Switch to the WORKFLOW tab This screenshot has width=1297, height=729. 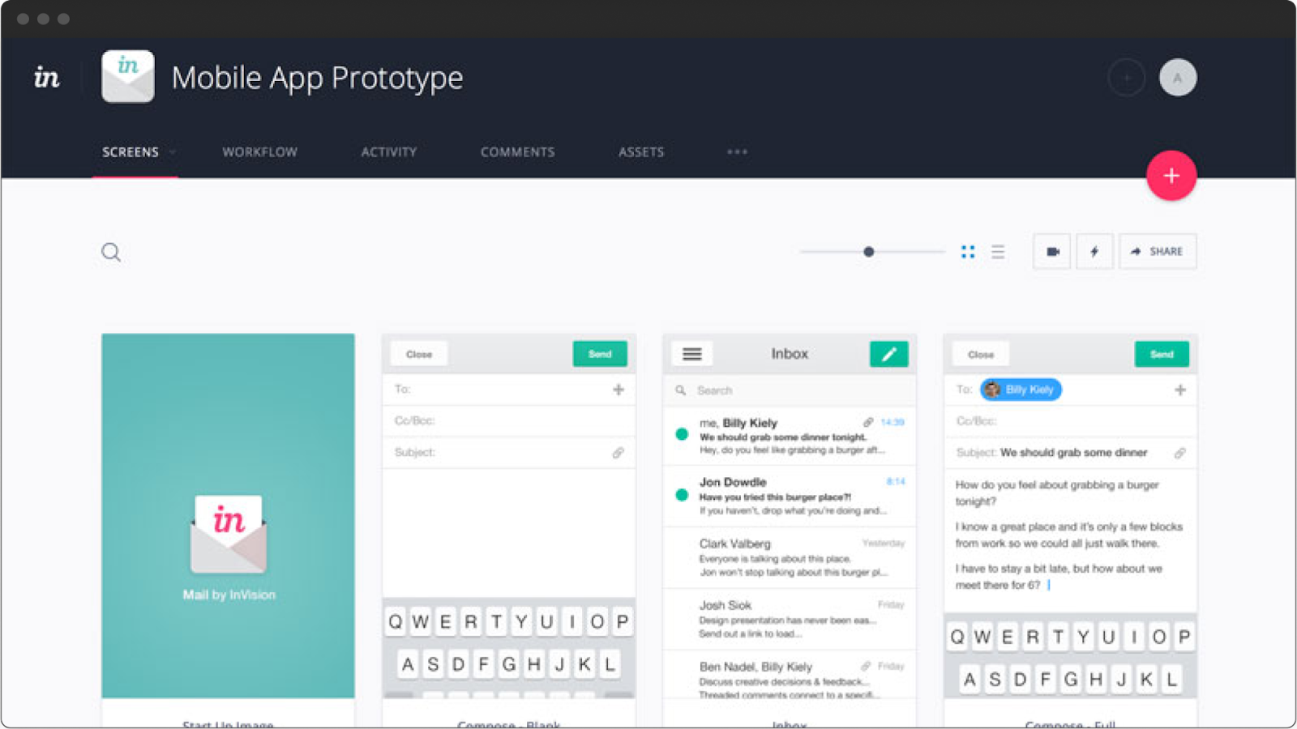pos(259,152)
